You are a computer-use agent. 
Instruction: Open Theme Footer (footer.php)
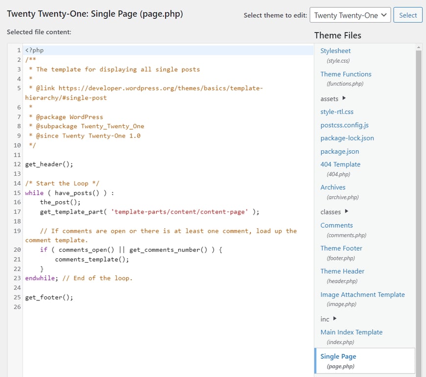341,248
